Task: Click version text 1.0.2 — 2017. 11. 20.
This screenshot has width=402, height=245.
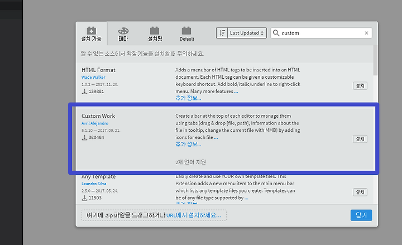Action: pos(100,84)
